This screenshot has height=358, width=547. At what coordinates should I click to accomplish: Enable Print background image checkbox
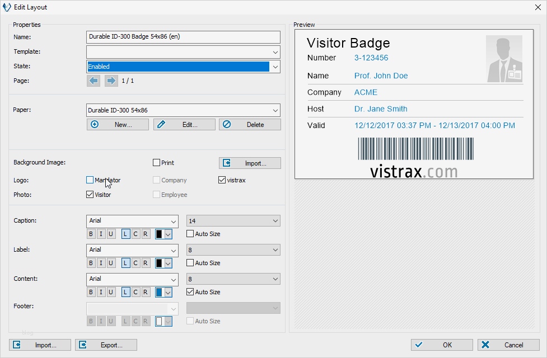[156, 162]
